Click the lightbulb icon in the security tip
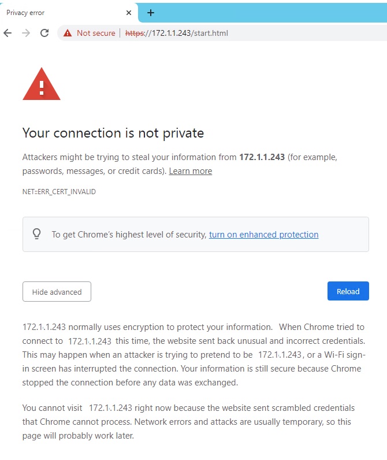The height and width of the screenshot is (460, 387). click(x=37, y=234)
